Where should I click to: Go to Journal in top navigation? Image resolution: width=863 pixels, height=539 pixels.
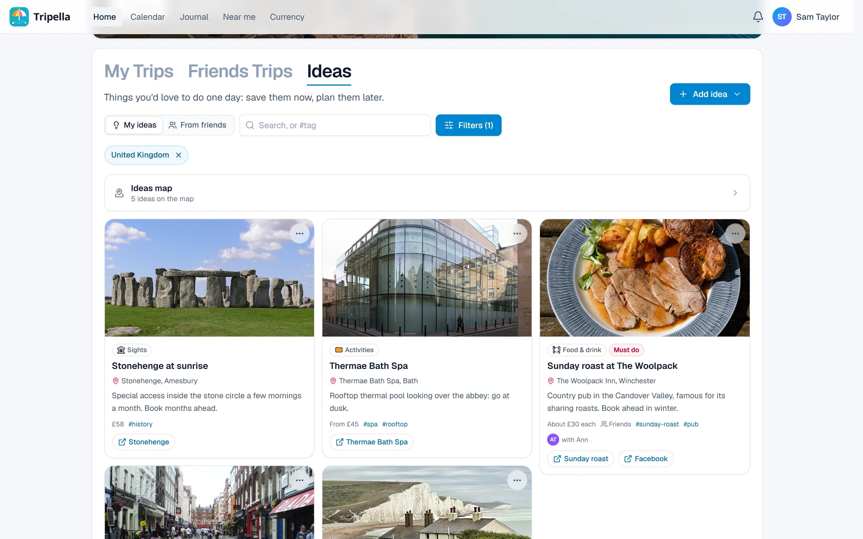194,17
